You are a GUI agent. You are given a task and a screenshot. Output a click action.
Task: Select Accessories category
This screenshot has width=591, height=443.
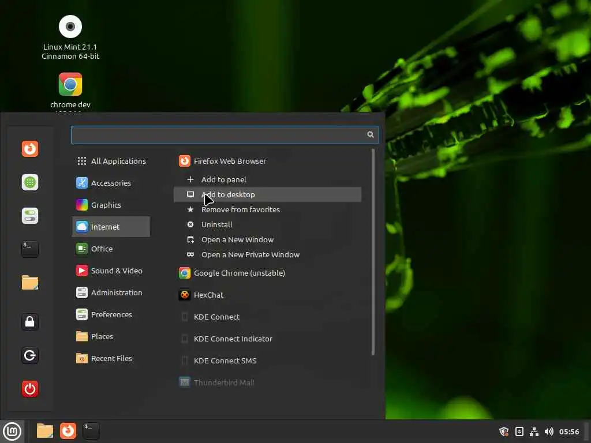click(111, 183)
